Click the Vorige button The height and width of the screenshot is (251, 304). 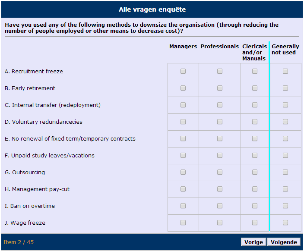point(253,242)
